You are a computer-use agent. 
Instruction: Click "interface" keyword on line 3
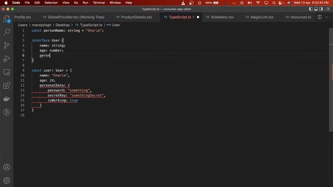pos(41,41)
